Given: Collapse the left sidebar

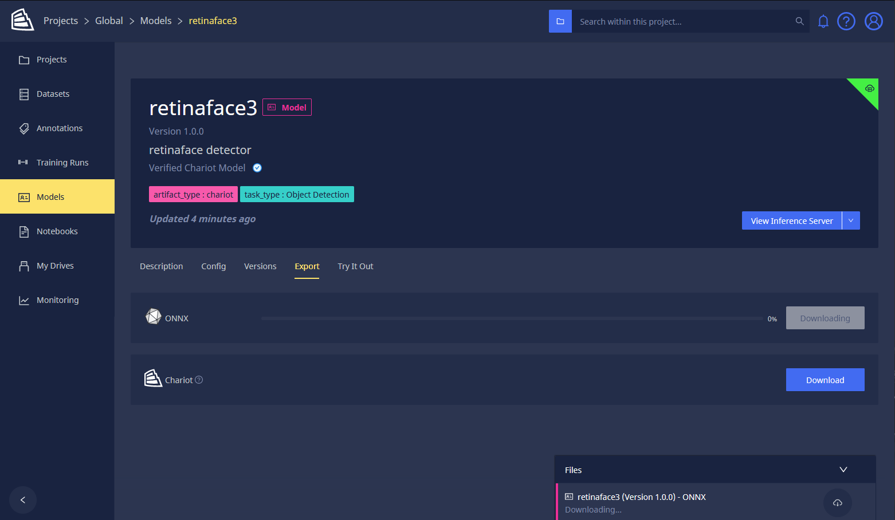Looking at the screenshot, I should click(23, 500).
